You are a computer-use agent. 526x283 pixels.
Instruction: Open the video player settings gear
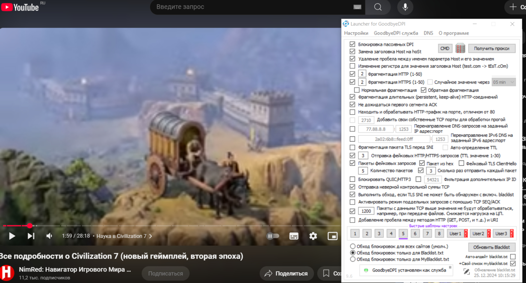point(313,236)
